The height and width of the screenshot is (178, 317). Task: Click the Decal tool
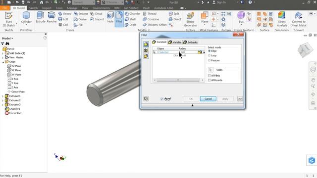click(x=96, y=14)
